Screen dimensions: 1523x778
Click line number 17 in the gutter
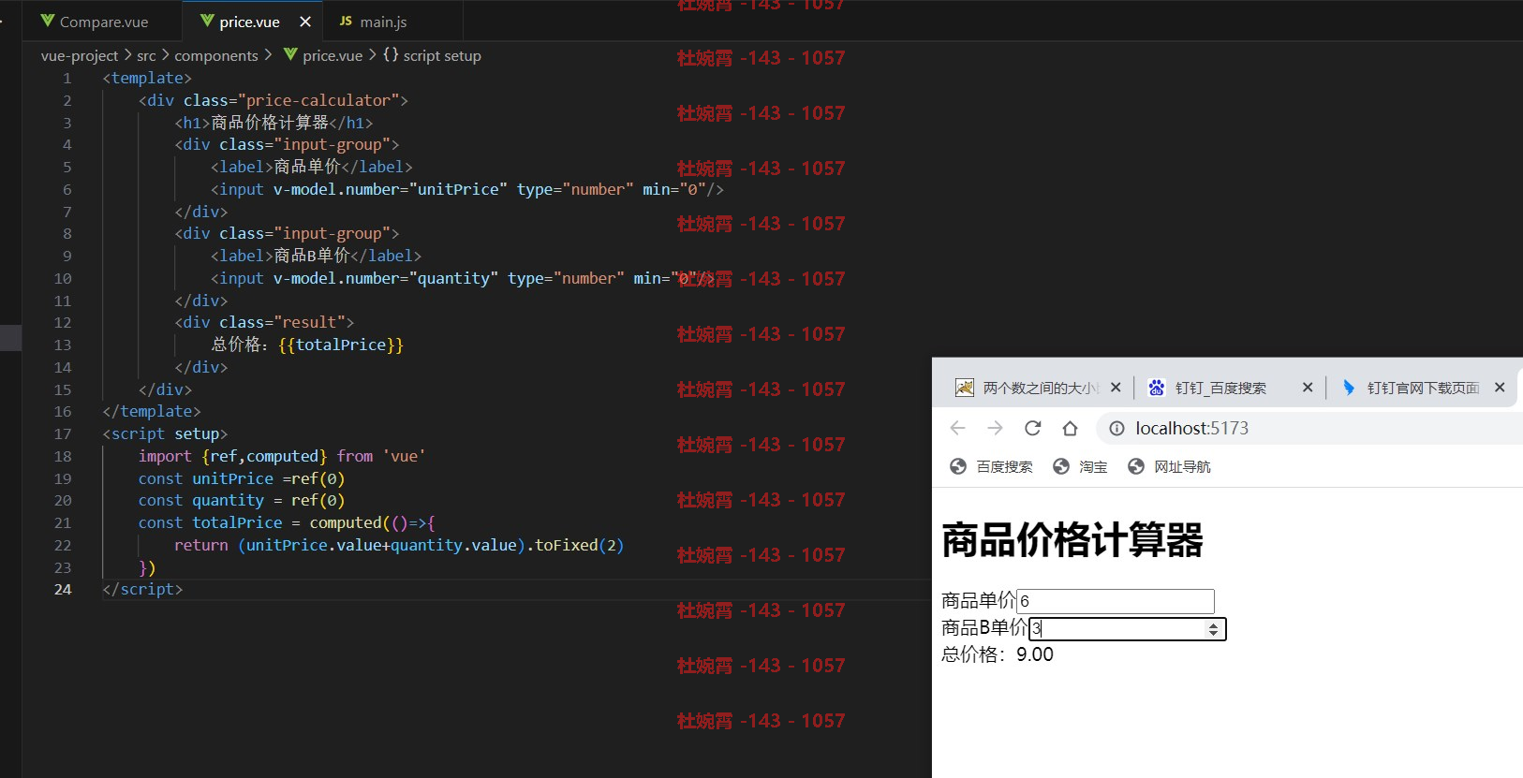click(x=63, y=434)
